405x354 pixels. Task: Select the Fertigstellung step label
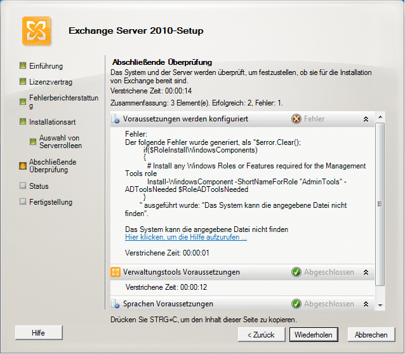pyautogui.click(x=51, y=202)
